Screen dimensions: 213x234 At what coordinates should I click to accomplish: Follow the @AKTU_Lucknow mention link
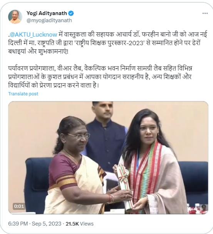tap(34, 35)
